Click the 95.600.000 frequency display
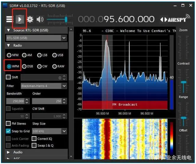Image resolution: width=196 pixels, height=164 pixels. [129, 19]
